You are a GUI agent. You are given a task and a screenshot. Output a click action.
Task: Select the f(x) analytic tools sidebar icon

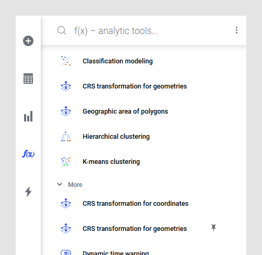click(28, 154)
